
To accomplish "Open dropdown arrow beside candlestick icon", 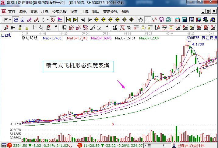I will coord(47,20).
